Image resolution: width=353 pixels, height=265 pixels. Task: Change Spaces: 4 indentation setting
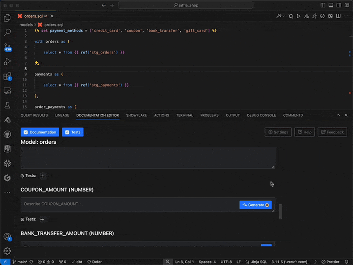pos(207,262)
